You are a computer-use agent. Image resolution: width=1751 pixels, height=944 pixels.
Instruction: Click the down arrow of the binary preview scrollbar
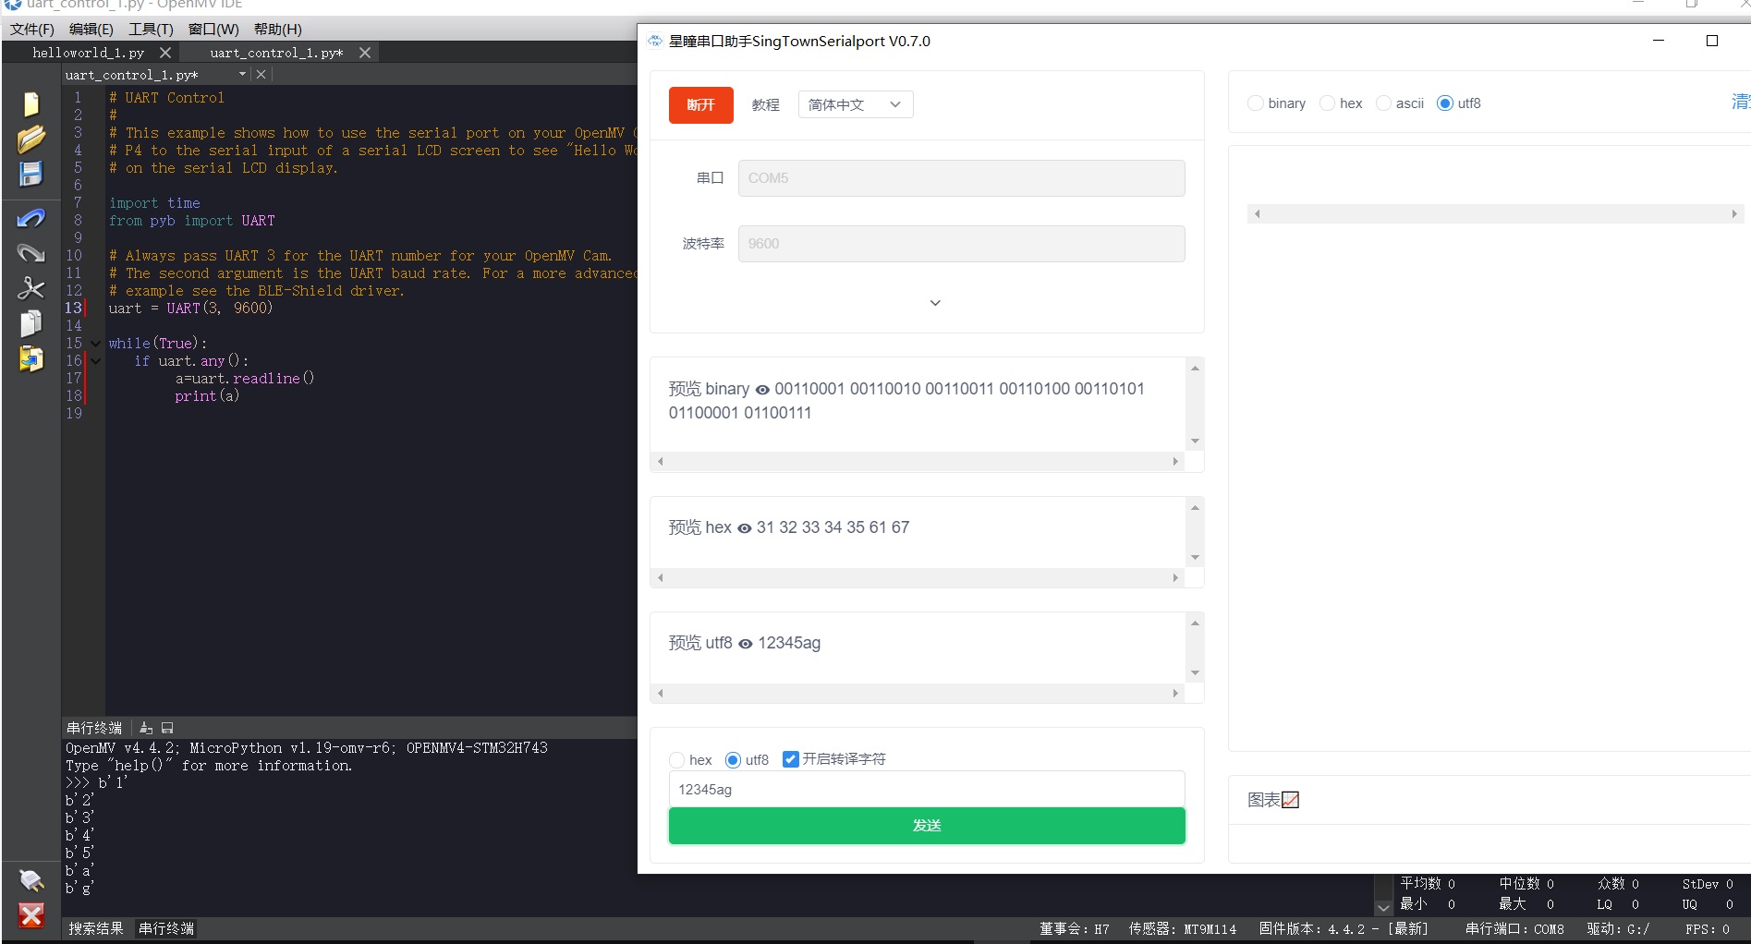[x=1195, y=442]
